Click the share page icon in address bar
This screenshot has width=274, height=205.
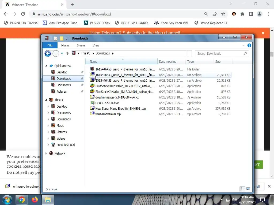click(x=215, y=14)
